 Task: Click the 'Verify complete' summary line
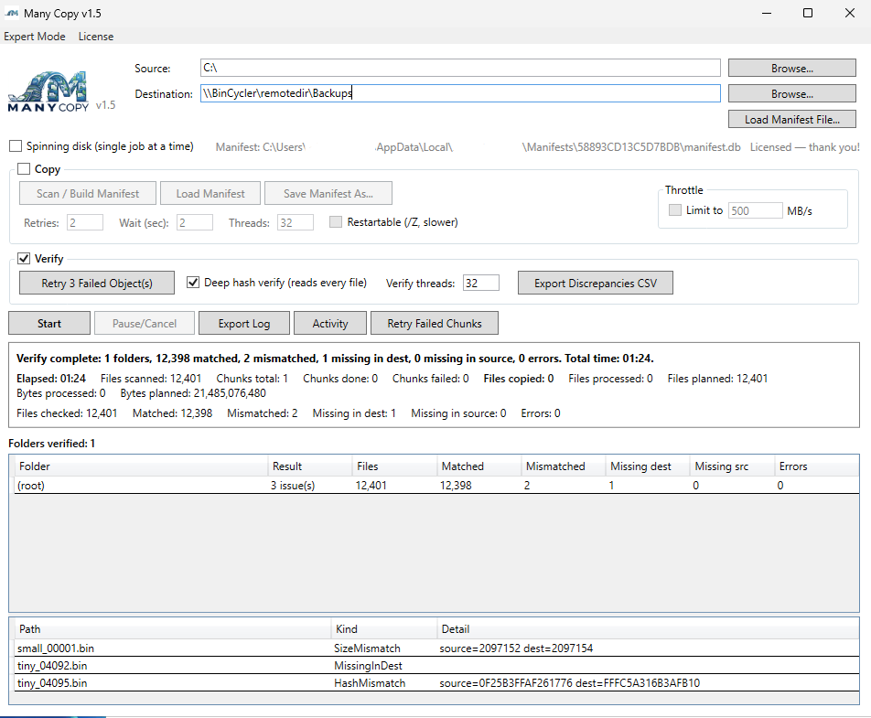[x=335, y=359]
